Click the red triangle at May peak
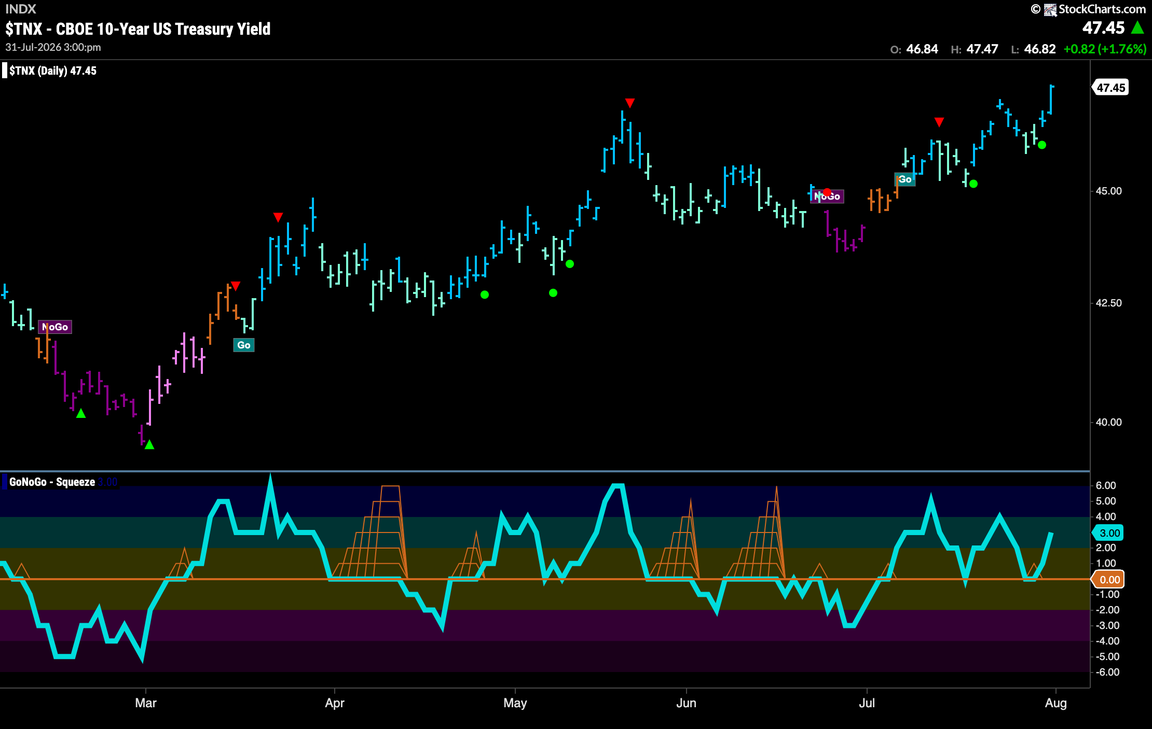The image size is (1152, 729). 630,103
